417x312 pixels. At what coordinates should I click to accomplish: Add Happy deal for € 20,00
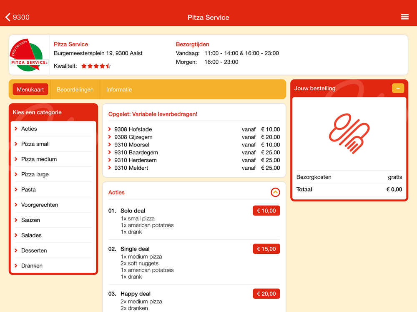266,294
